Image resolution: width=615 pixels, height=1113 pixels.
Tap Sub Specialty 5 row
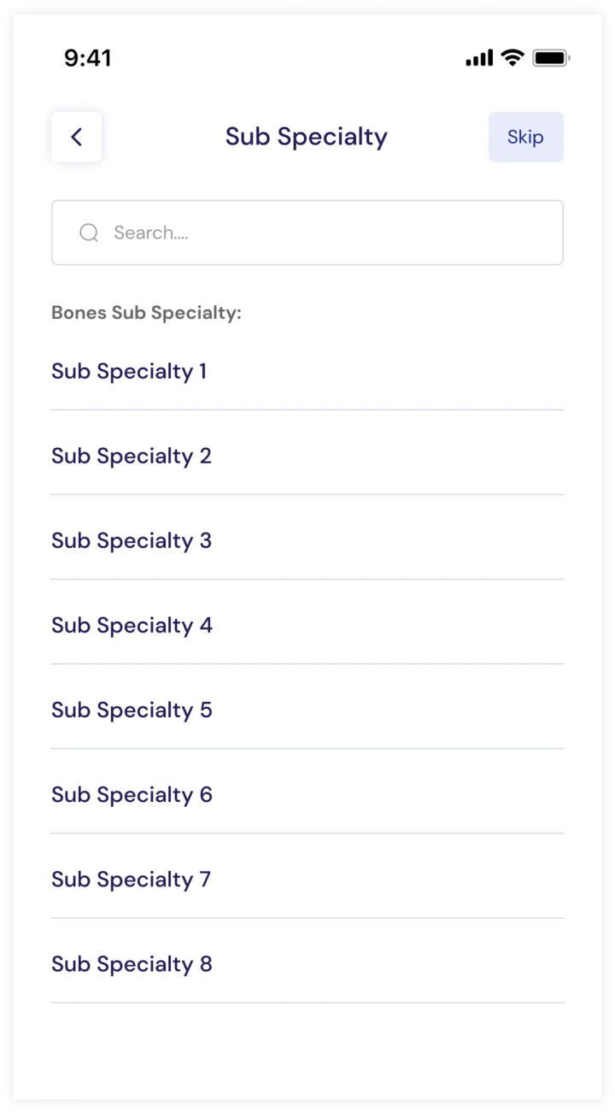[x=132, y=710]
